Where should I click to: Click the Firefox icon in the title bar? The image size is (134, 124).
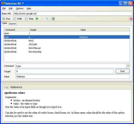(x=3, y=3)
